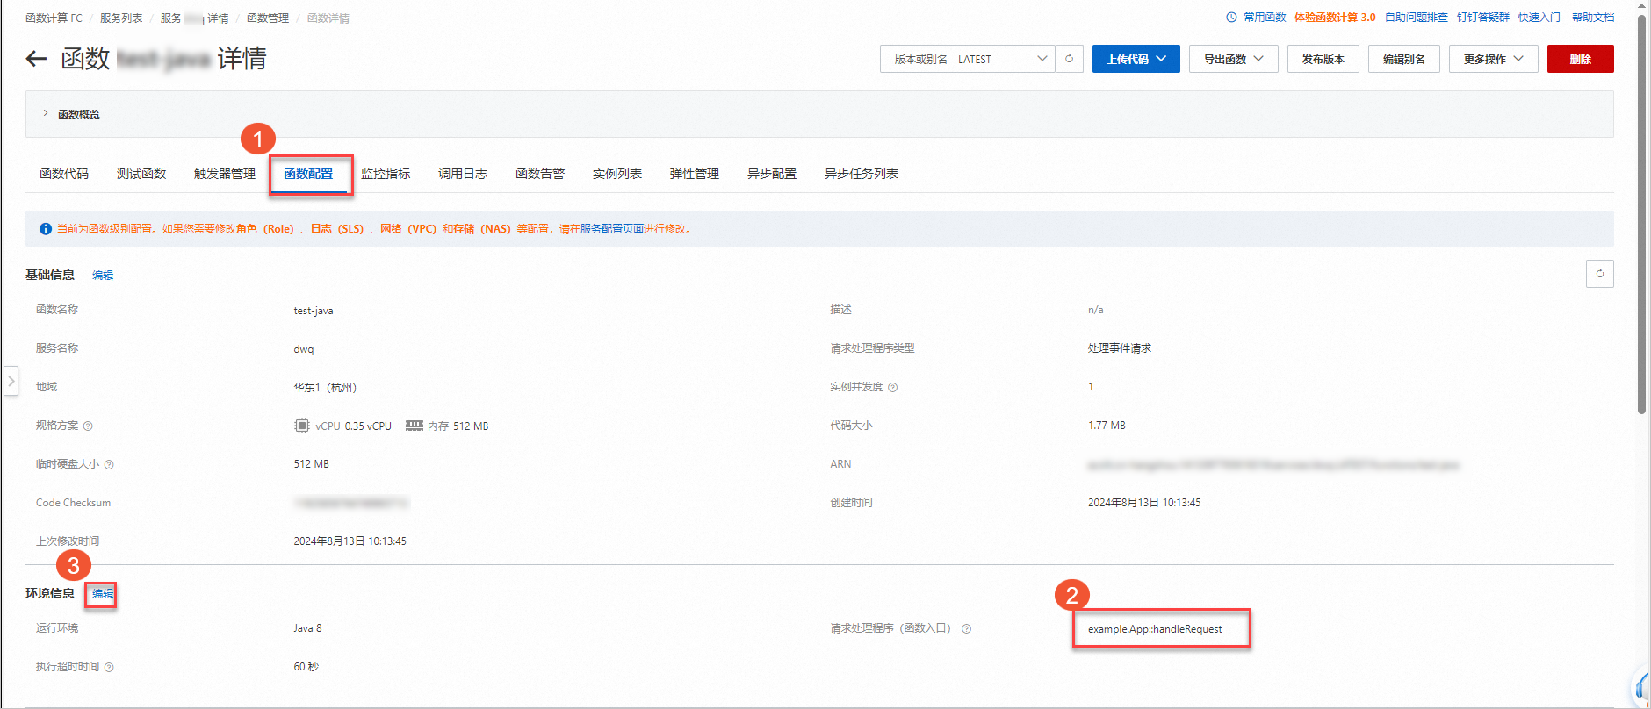Click the blue info icon in the notice bar
Viewport: 1651px width, 709px height.
click(x=46, y=229)
